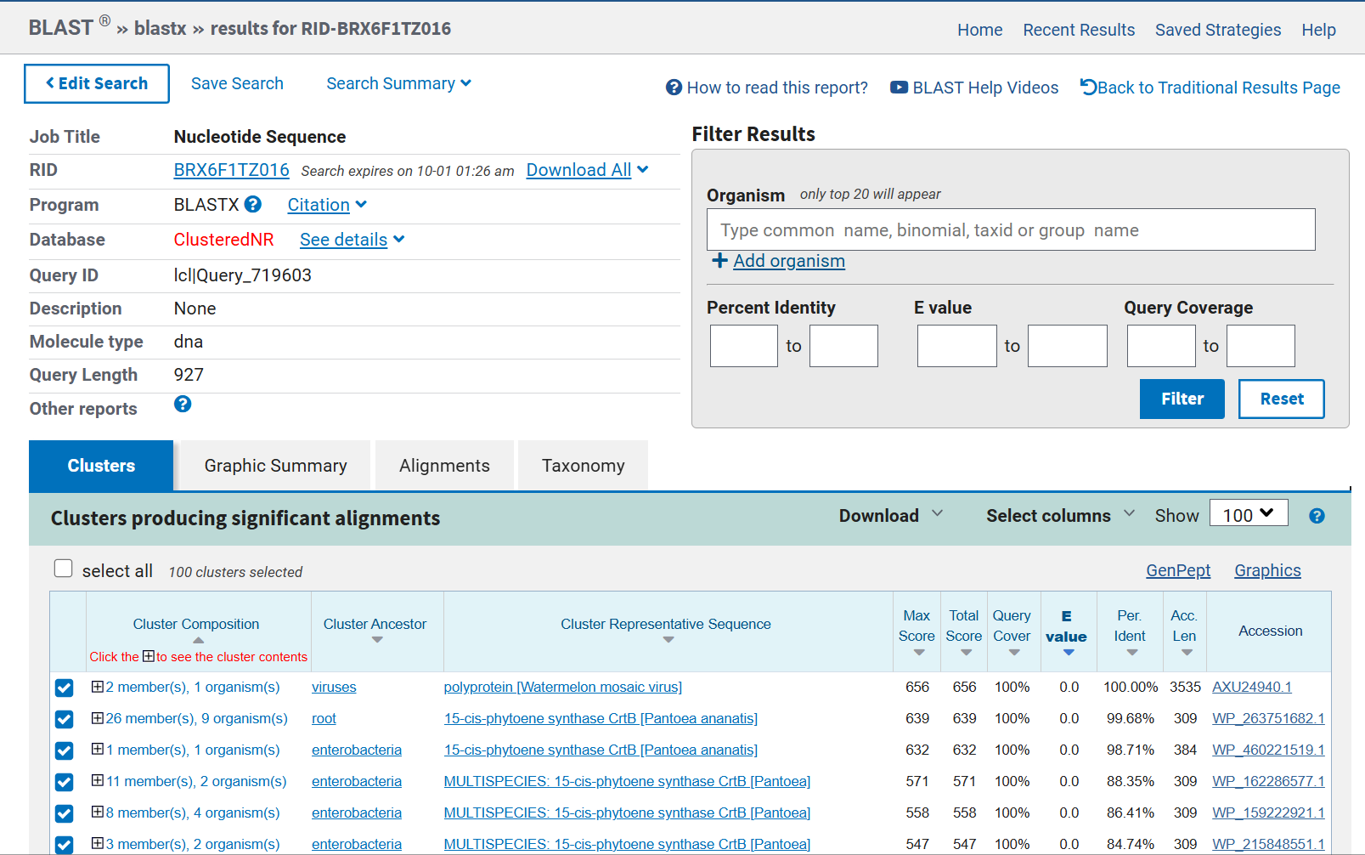Expand the 26 member(s), 9 organism(s) cluster
1365x855 pixels.
98,718
